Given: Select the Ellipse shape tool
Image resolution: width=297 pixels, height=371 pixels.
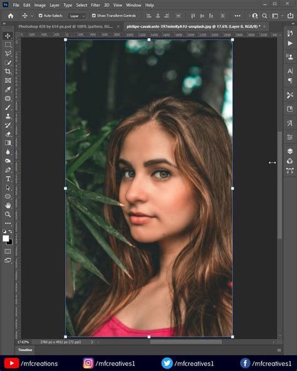Looking at the screenshot, I should point(8,197).
